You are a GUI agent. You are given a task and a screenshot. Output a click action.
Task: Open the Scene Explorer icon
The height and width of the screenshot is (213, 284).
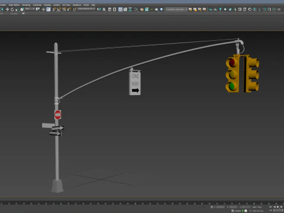pos(110,9)
